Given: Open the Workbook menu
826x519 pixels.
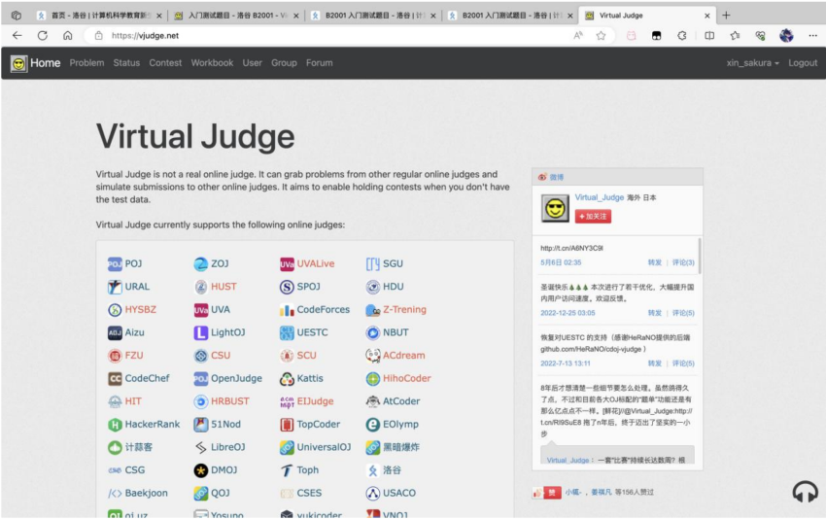Looking at the screenshot, I should click(212, 63).
